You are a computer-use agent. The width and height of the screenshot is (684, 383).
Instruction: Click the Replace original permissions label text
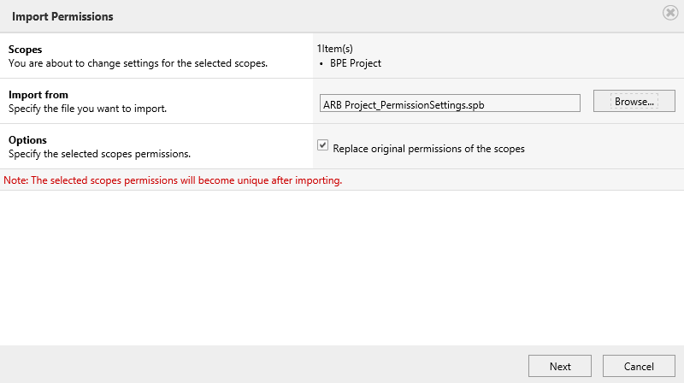428,149
